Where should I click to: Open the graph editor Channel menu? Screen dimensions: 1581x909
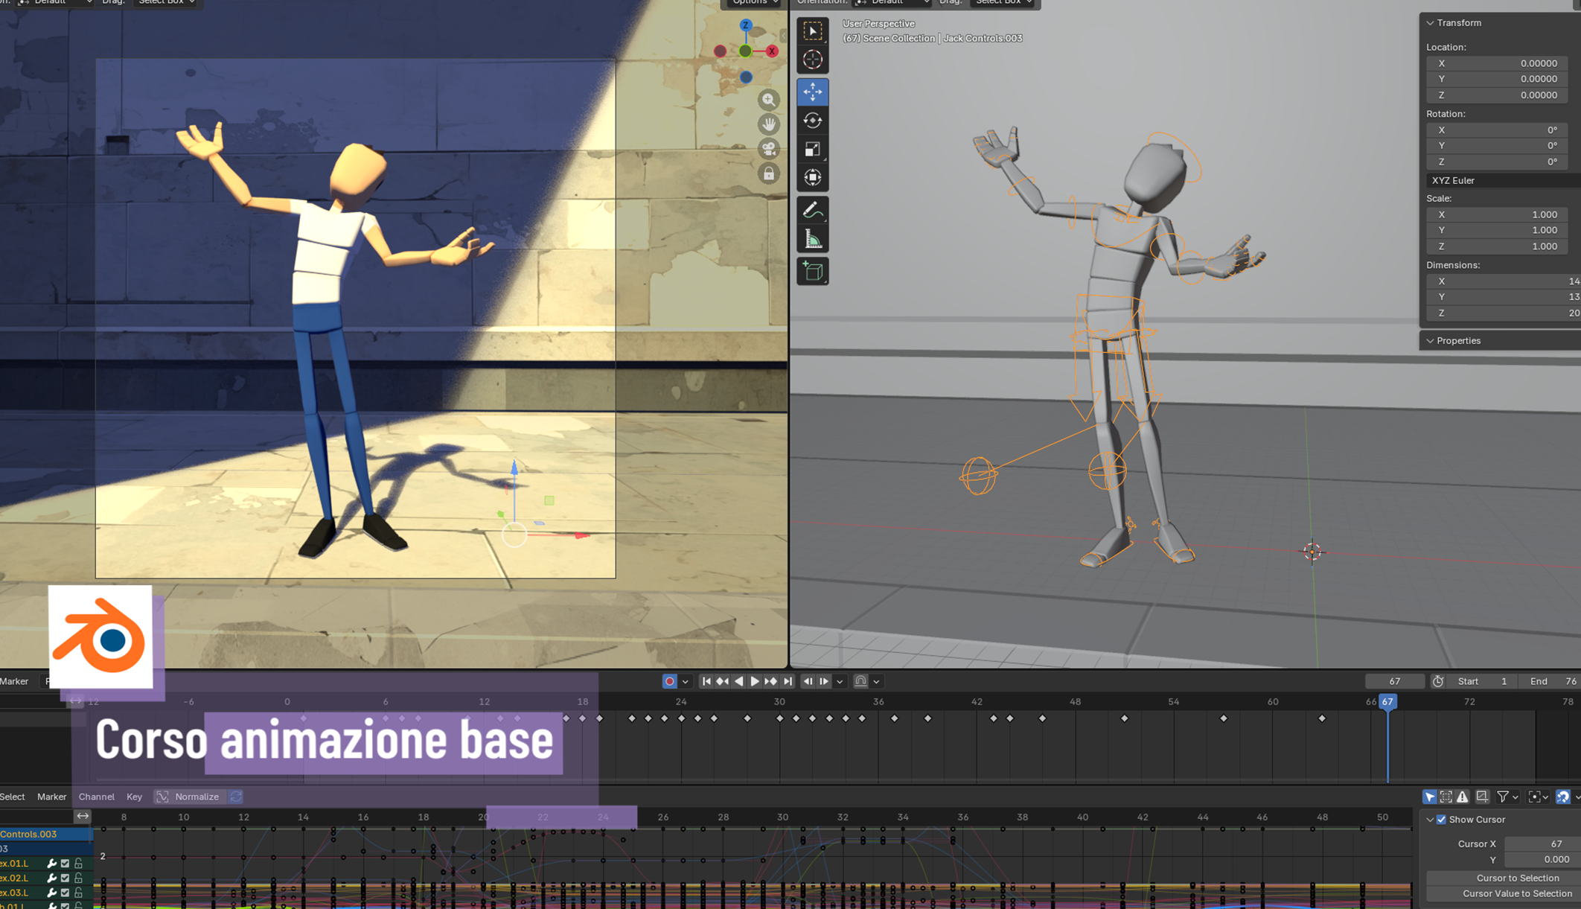pos(96,797)
